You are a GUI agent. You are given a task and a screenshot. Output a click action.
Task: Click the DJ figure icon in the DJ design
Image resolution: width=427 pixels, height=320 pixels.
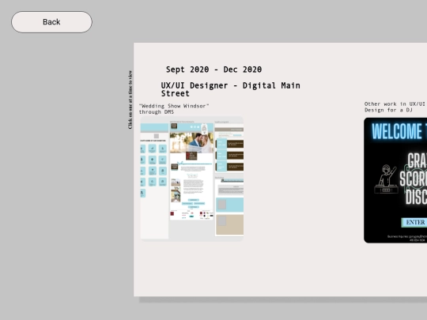(x=385, y=179)
